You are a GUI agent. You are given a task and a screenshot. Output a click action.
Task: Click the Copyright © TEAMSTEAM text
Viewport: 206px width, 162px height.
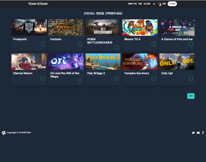(x=19, y=133)
